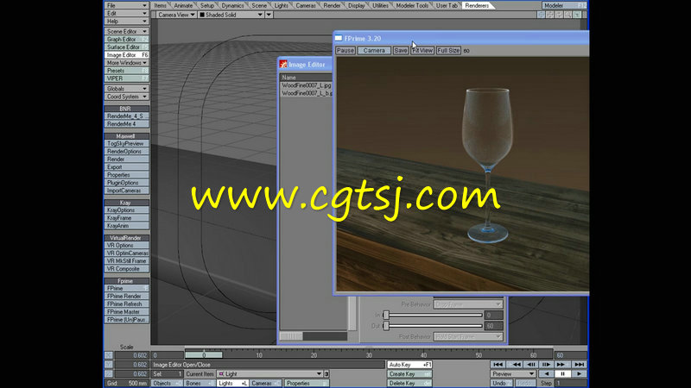This screenshot has height=388, width=691.
Task: Open the Shaded Solid display mode dropdown
Action: (231, 15)
